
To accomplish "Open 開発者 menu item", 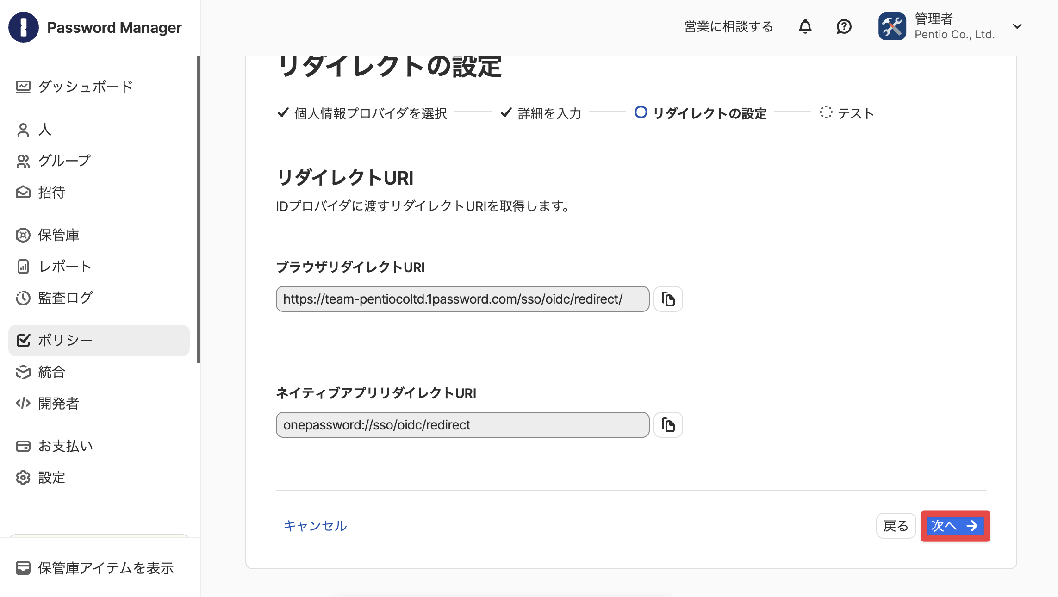I will (99, 404).
